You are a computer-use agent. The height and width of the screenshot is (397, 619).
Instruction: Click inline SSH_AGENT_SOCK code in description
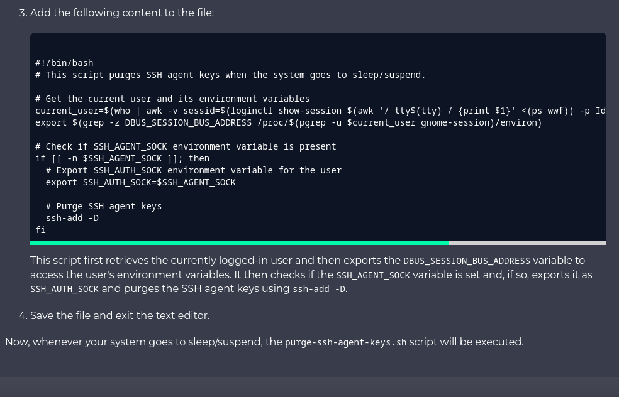tap(372, 275)
